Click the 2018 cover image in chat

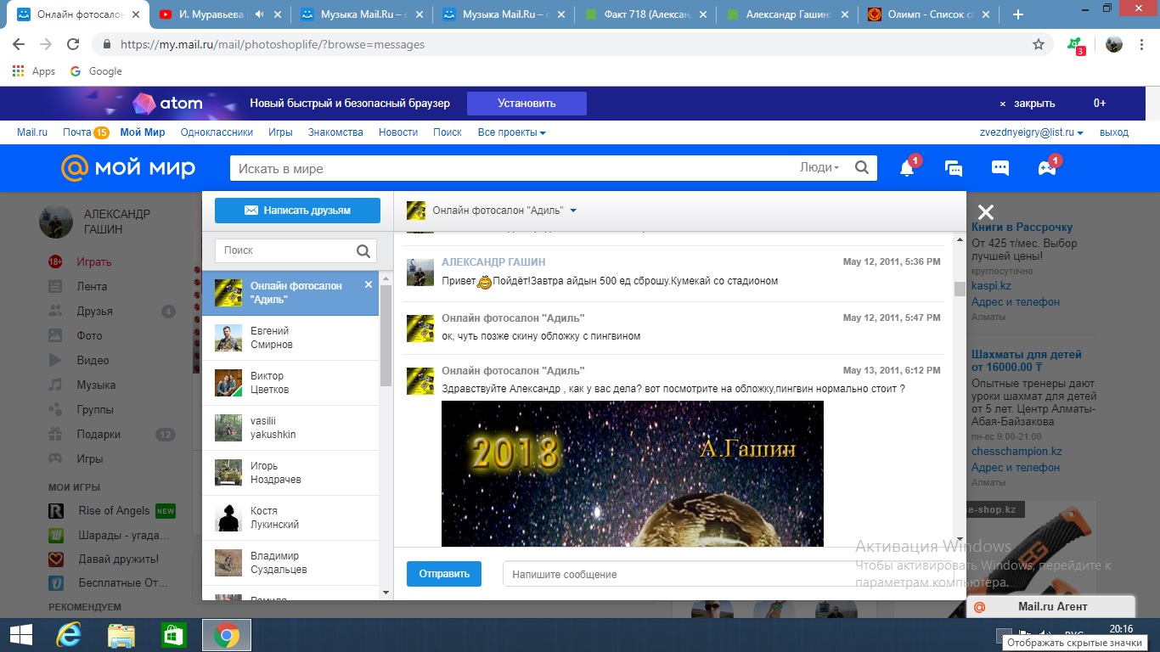tap(633, 474)
